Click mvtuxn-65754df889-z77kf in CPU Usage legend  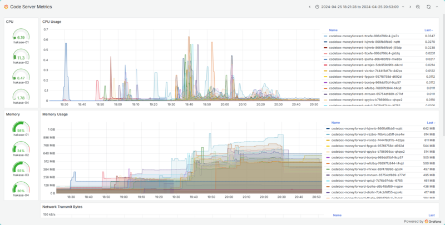(x=366, y=94)
